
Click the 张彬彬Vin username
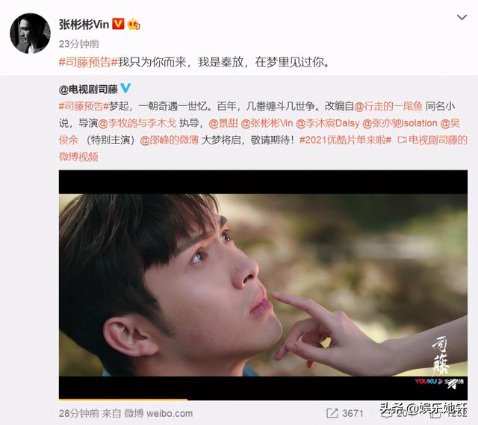84,25
